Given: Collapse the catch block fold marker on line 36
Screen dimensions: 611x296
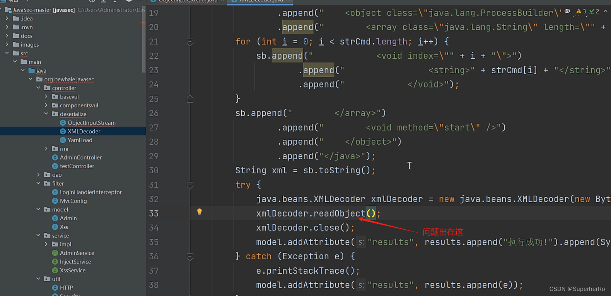Looking at the screenshot, I should tap(190, 256).
